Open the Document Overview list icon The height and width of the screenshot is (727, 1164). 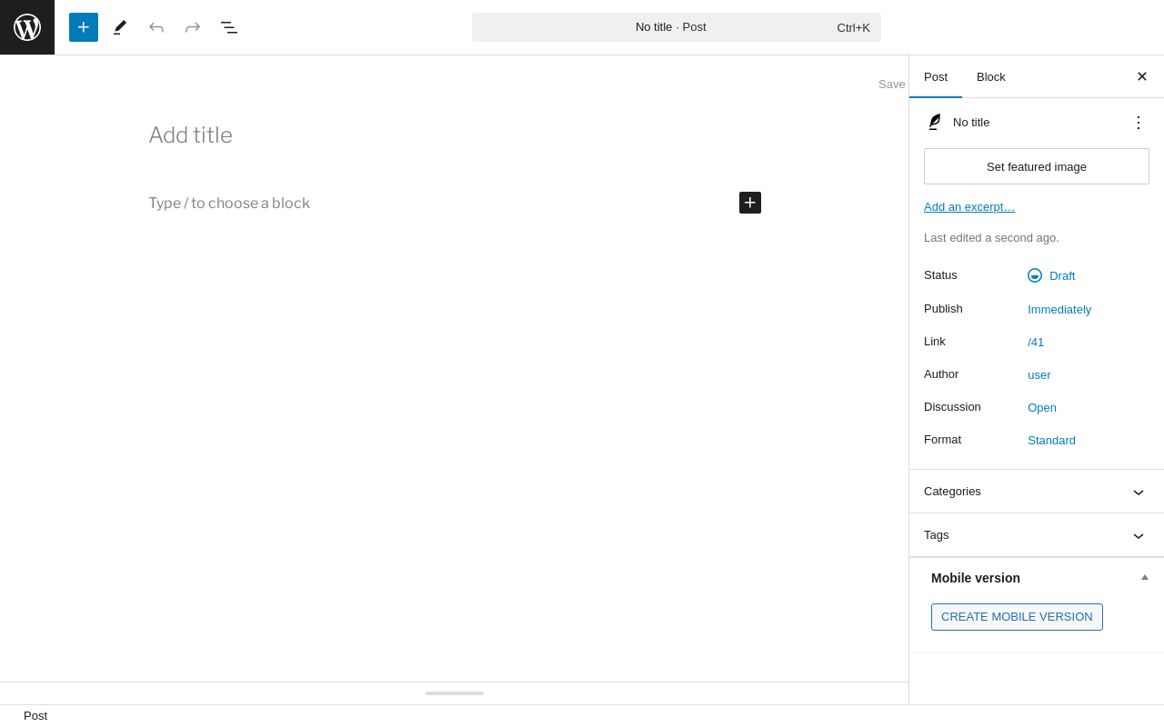click(229, 27)
